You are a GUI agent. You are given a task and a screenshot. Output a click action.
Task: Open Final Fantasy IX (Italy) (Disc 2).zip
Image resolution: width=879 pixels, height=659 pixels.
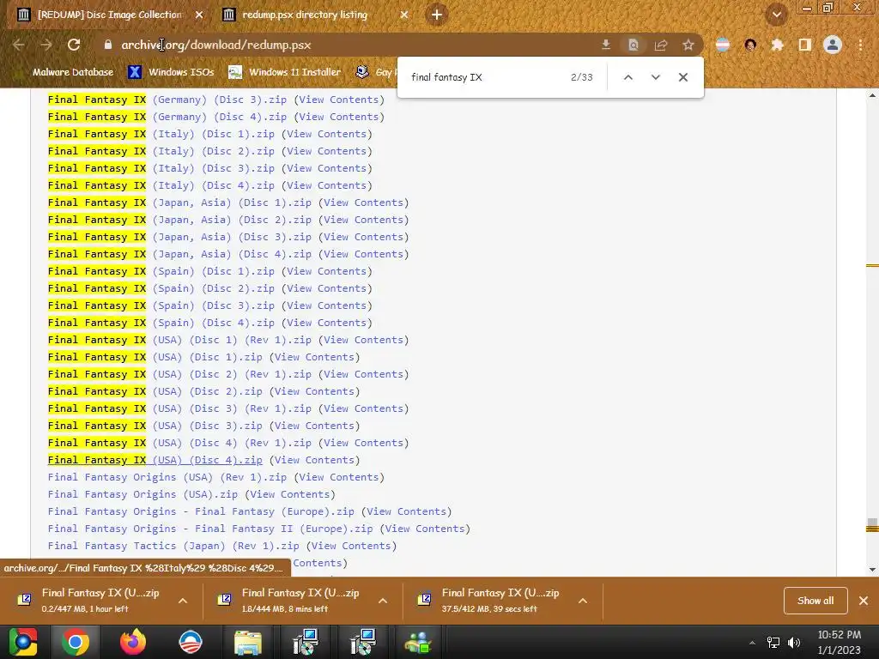[161, 151]
